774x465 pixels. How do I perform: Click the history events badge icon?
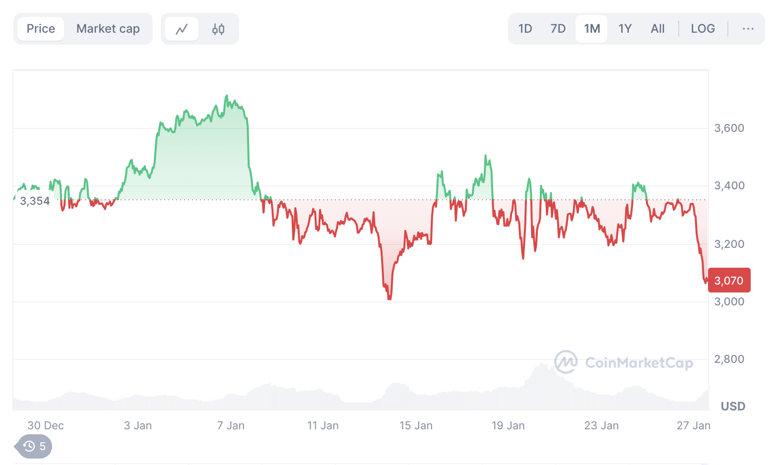pos(34,446)
